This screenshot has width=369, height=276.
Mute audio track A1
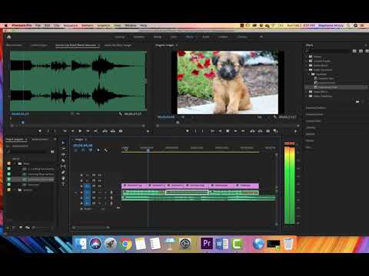pos(100,192)
